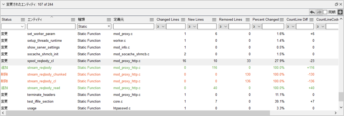The height and width of the screenshot is (116, 344).
Task: Click the forward arrow navigation icon
Action: pos(319,12)
